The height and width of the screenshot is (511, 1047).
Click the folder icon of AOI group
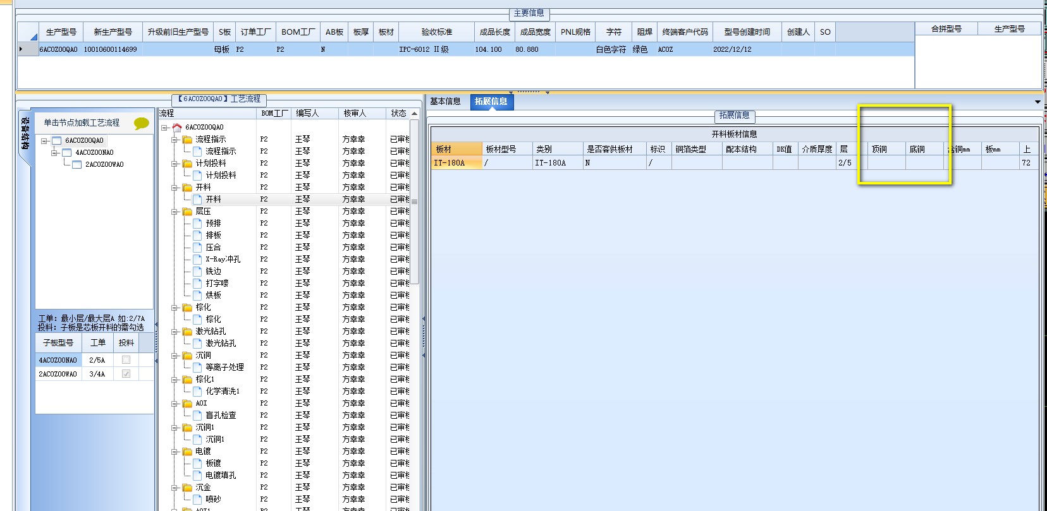pyautogui.click(x=188, y=403)
